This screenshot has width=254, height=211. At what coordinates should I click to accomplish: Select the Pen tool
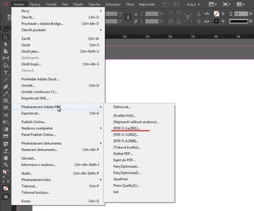pyautogui.click(x=6, y=87)
